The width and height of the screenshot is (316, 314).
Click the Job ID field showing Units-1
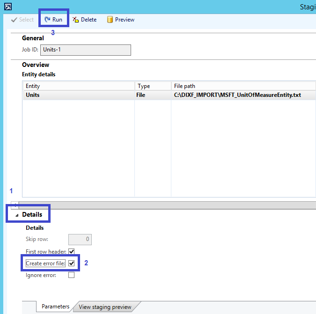pos(85,50)
